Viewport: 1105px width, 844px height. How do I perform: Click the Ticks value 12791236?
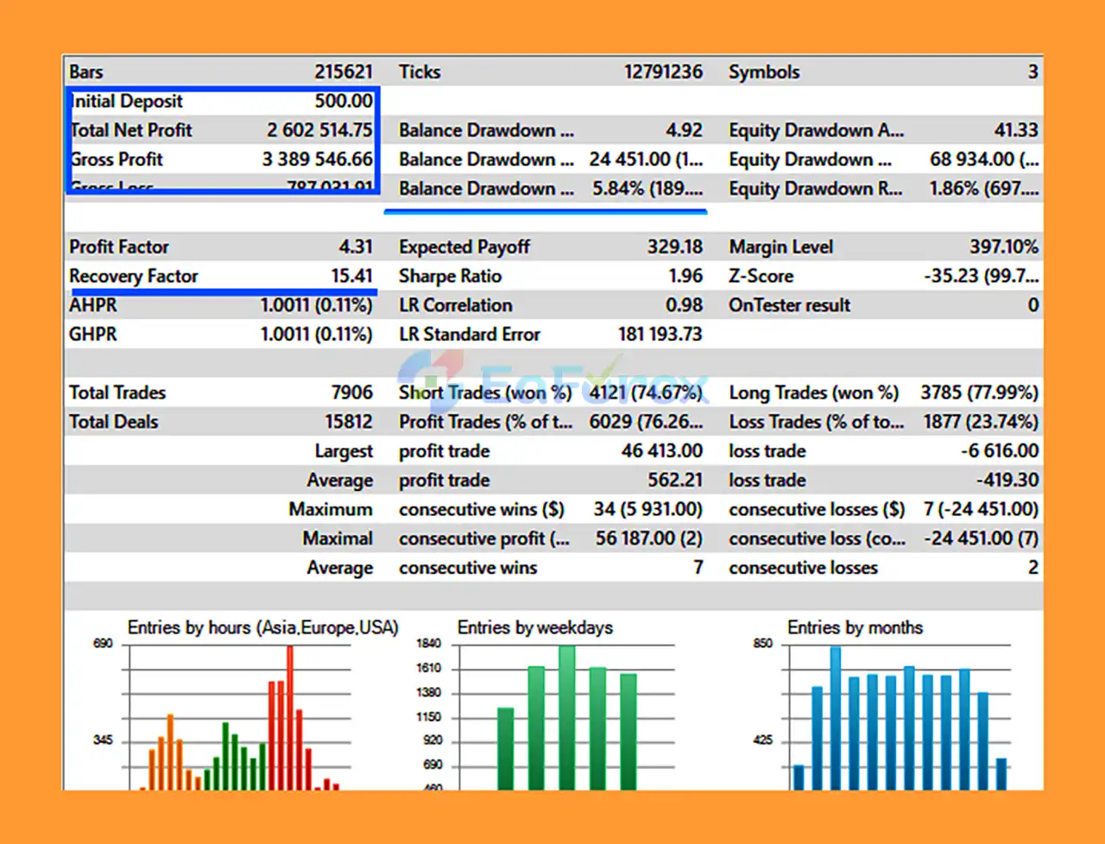point(663,72)
